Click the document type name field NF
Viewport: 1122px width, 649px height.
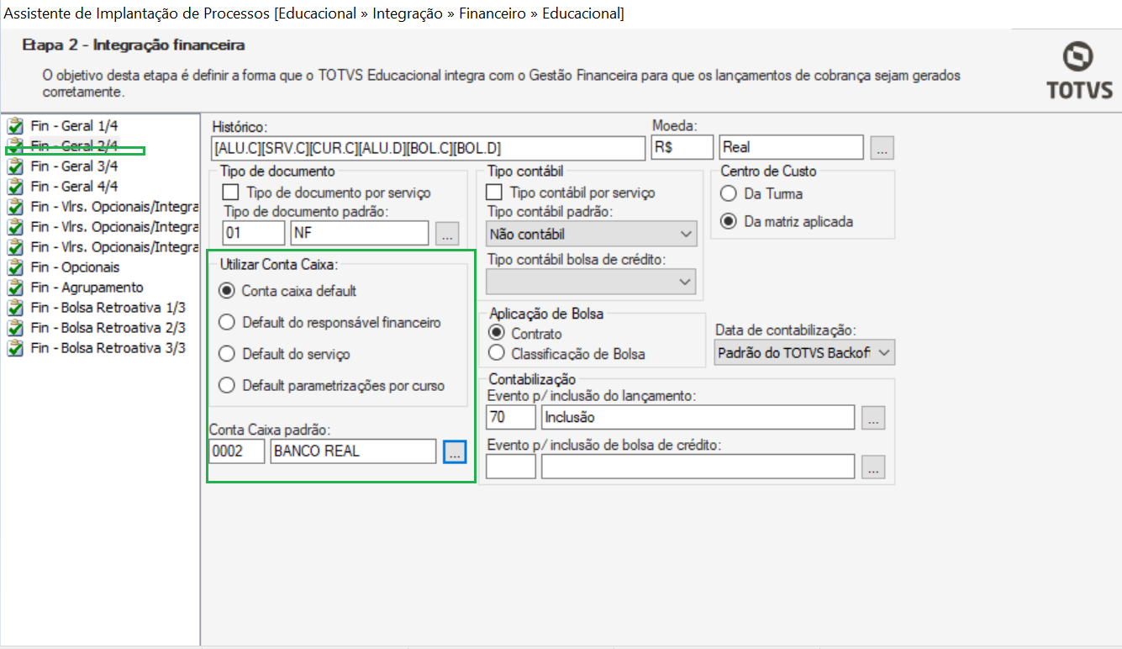[x=360, y=234]
